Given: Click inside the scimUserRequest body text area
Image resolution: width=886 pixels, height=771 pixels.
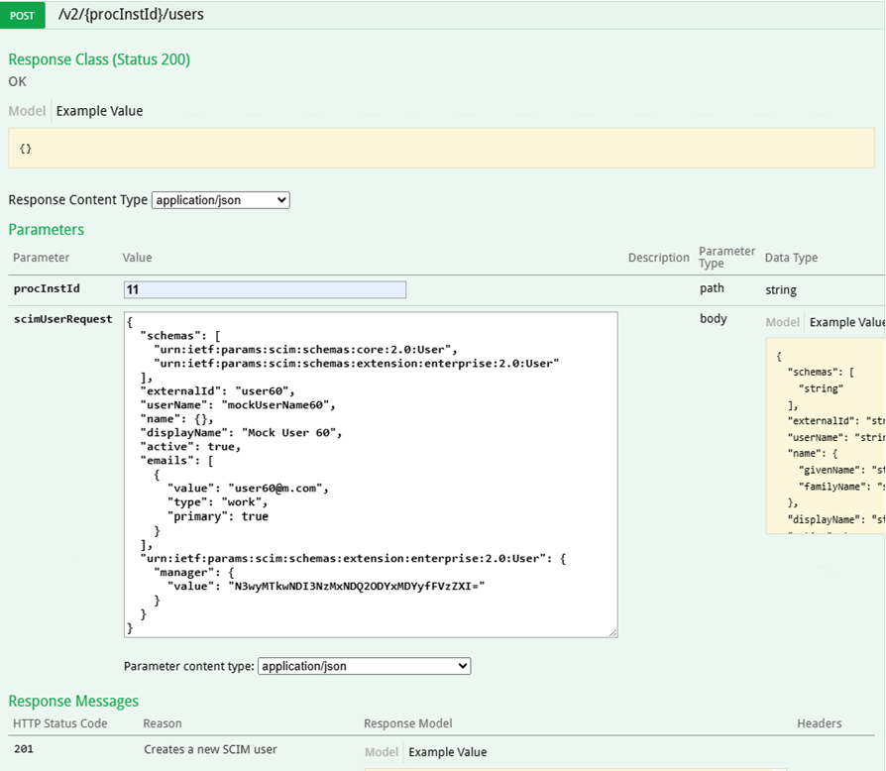Looking at the screenshot, I should click(x=370, y=474).
